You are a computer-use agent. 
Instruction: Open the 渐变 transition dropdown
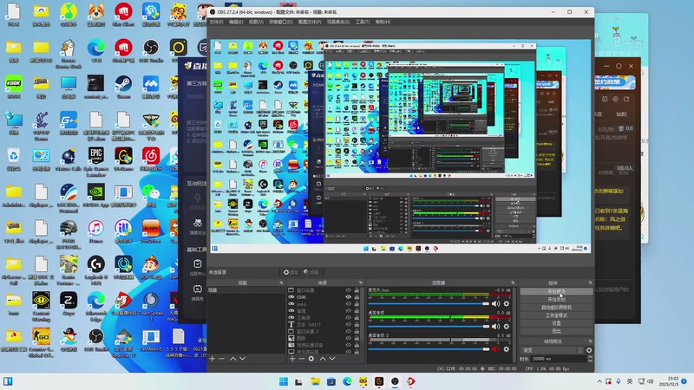(x=552, y=350)
